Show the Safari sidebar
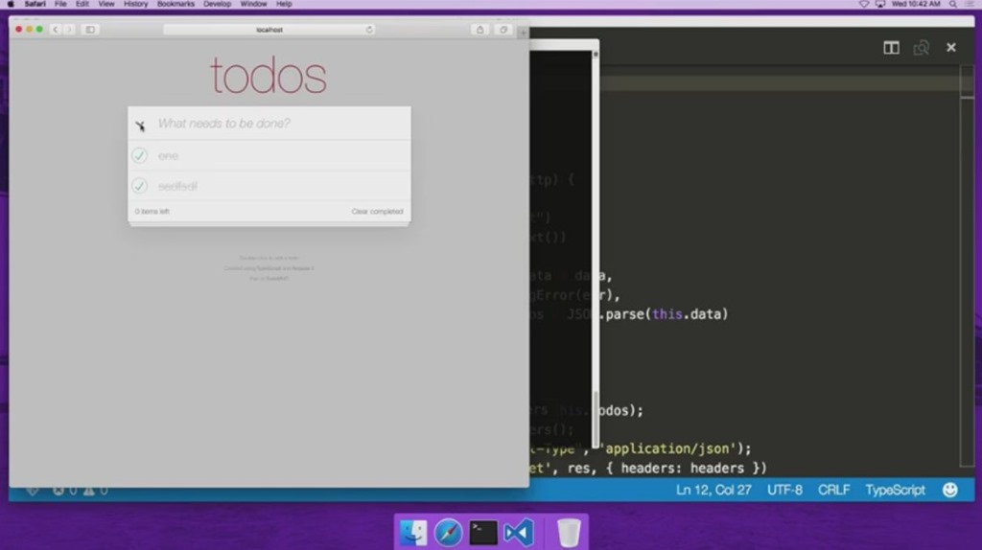 point(90,30)
